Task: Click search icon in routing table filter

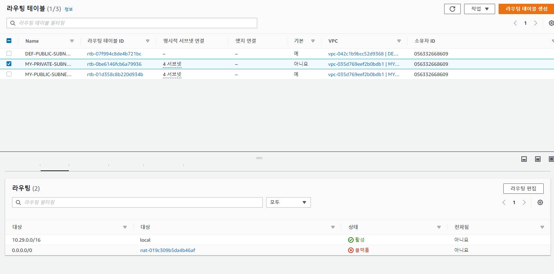Action: pyautogui.click(x=13, y=23)
